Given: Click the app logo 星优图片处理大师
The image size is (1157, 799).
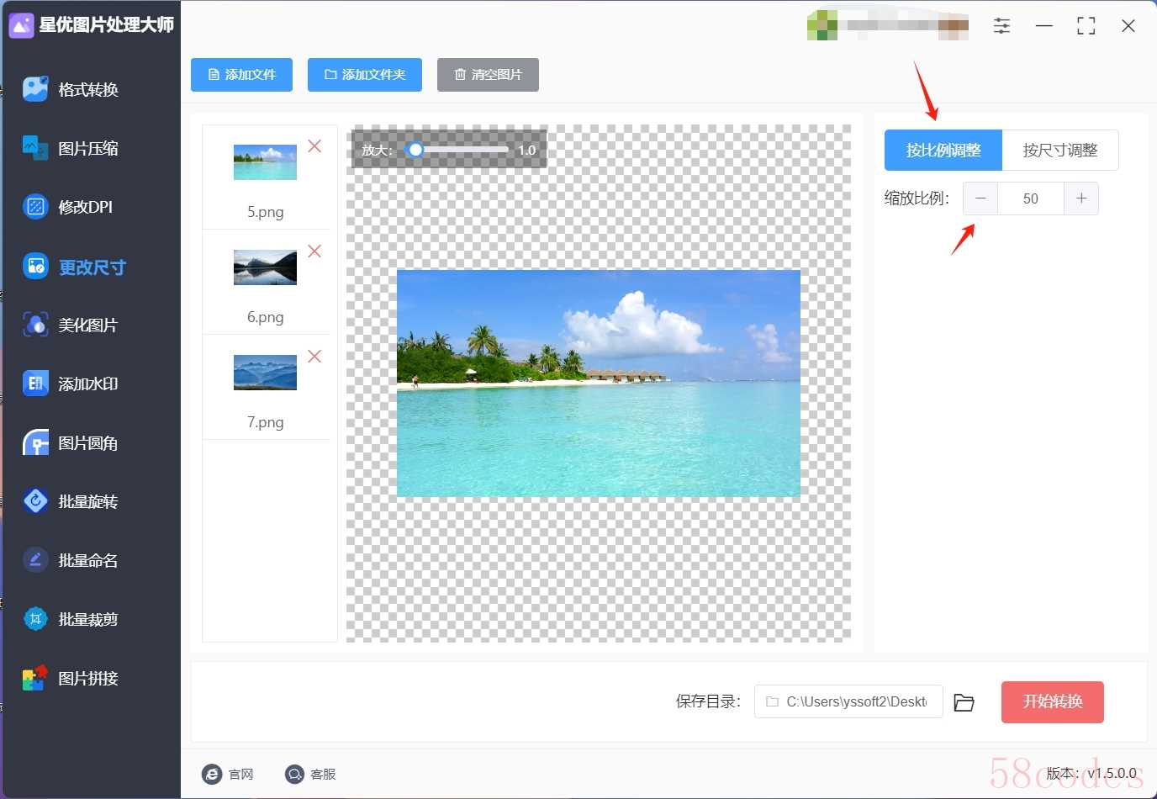Looking at the screenshot, I should (91, 25).
